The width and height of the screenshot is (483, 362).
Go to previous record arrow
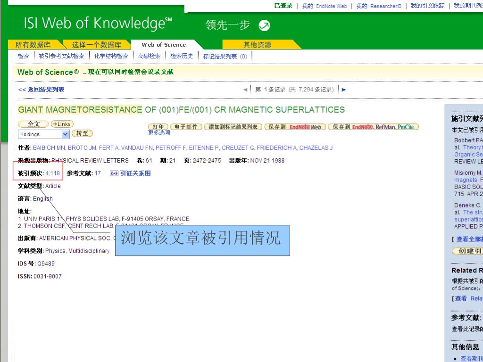pyautogui.click(x=245, y=90)
